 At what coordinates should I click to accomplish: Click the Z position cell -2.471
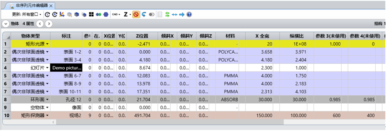pyautogui.click(x=142, y=44)
